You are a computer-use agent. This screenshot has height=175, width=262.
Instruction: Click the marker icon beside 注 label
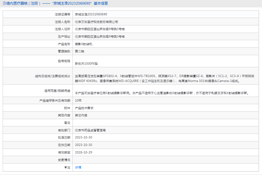(66, 167)
